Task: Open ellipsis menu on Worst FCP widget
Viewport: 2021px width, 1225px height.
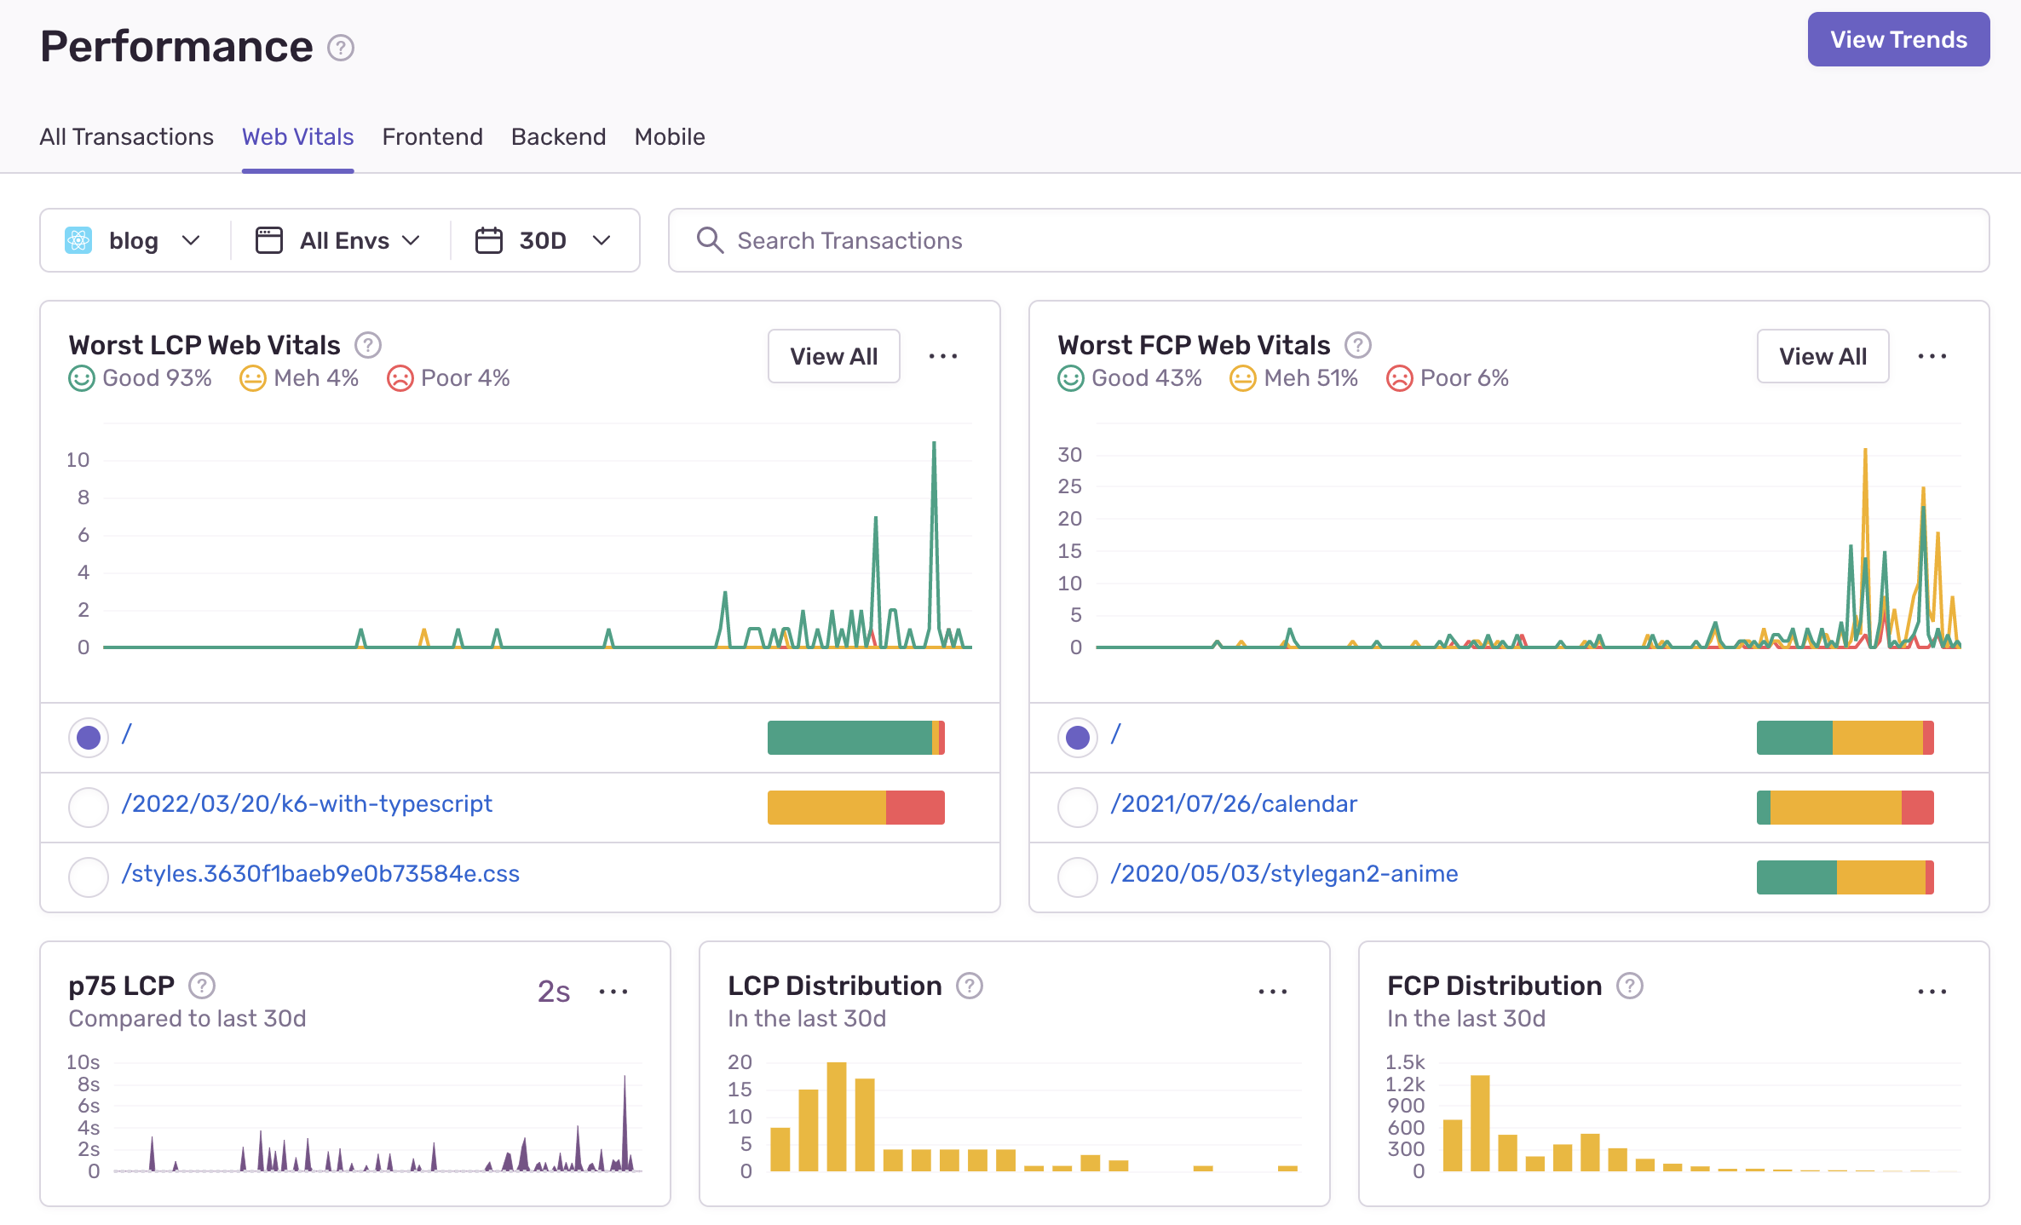Action: point(1932,356)
